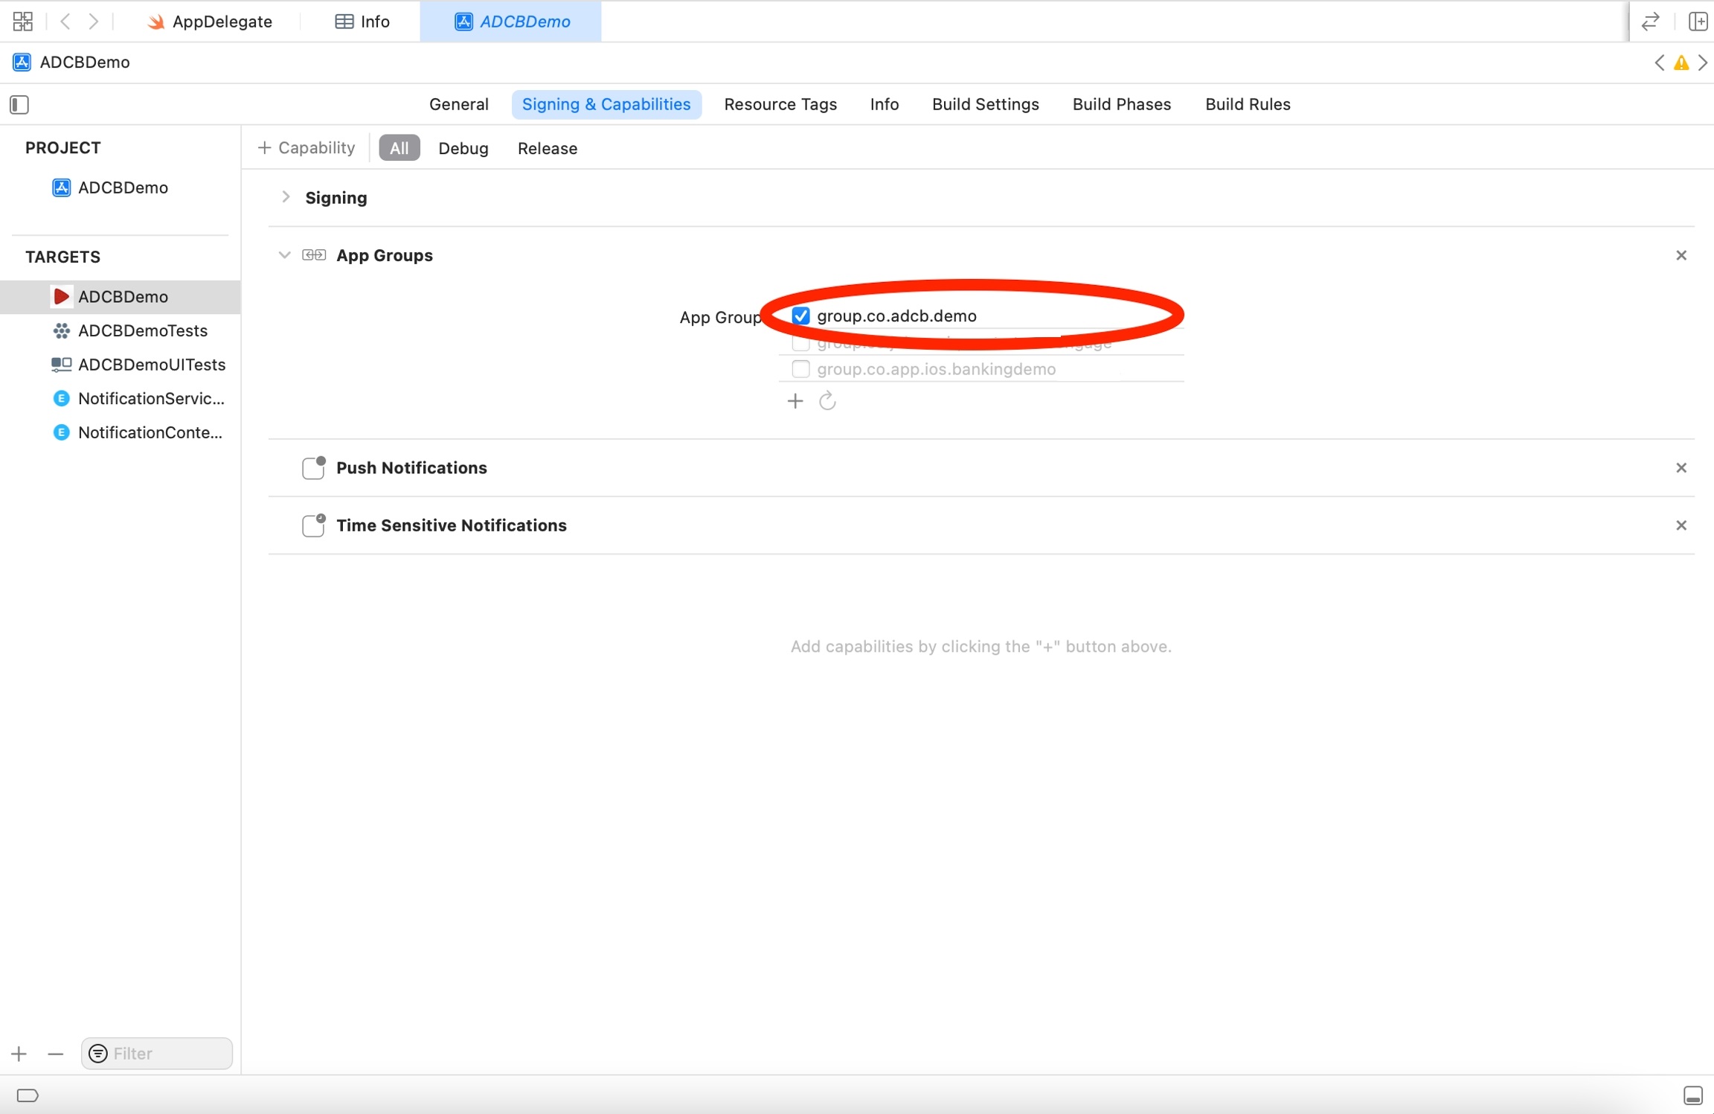Remove the Push Notifications capability
Viewport: 1714px width, 1114px height.
pos(1681,467)
